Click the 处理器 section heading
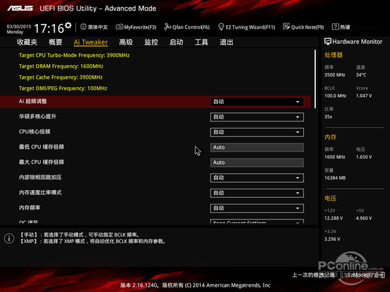Screen dimensions: 390x292 333,55
